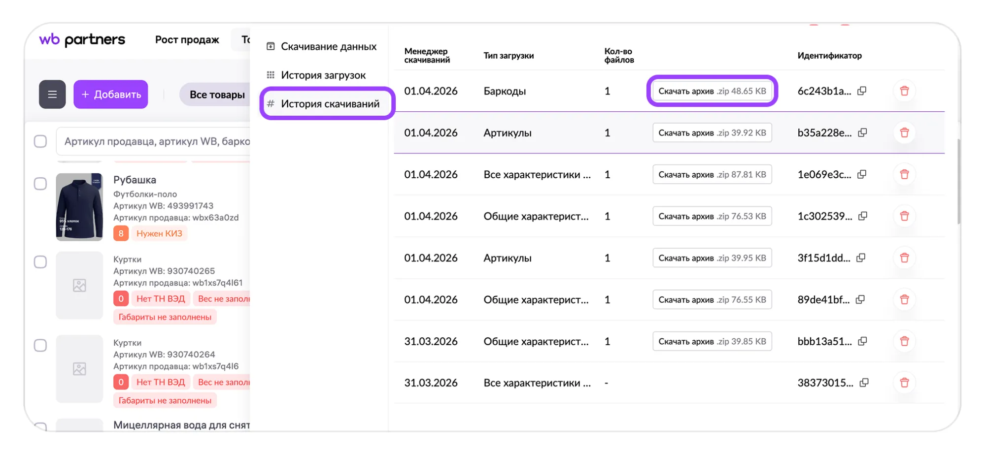Check the Куртки product with артикул 930740265
Viewport: 985px width, 453px height.
[x=40, y=262]
